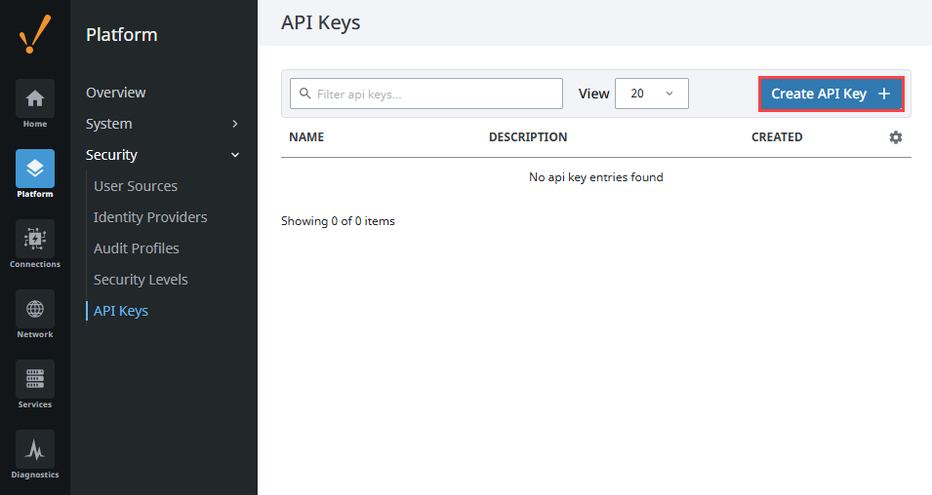Open the View 20 rows dropdown
Screen dimensions: 932x495
click(x=652, y=94)
